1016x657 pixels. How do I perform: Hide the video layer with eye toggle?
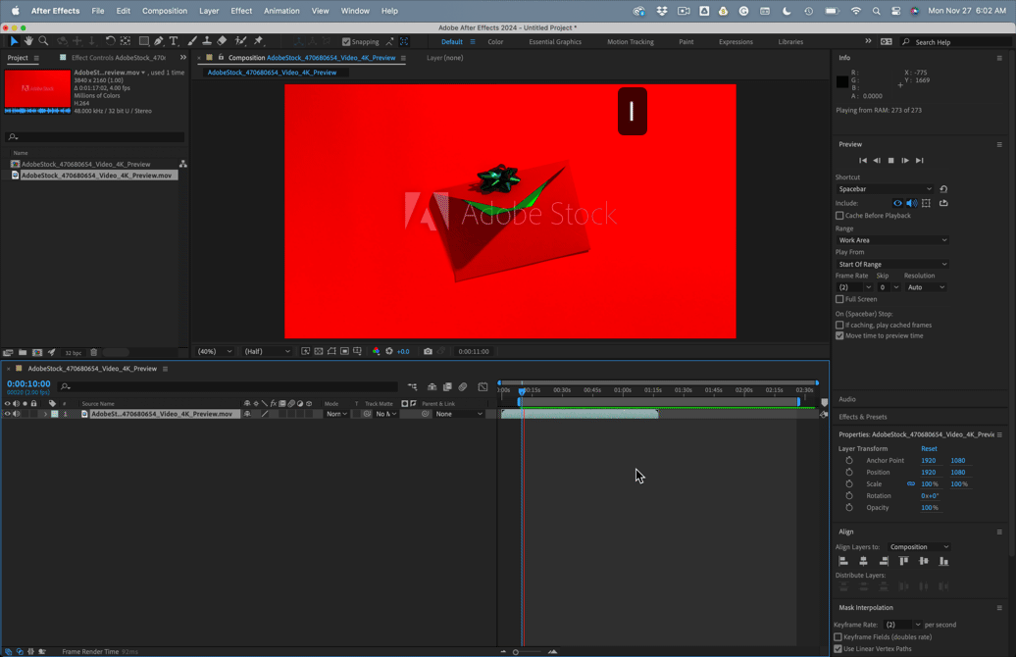pos(8,414)
